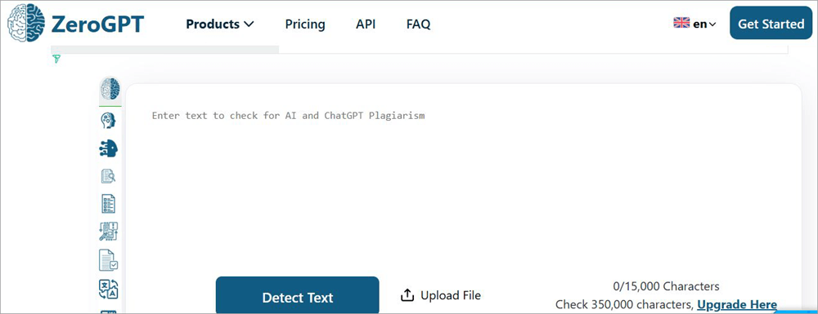
Task: Open the head with gears sidebar tool
Action: click(x=109, y=122)
